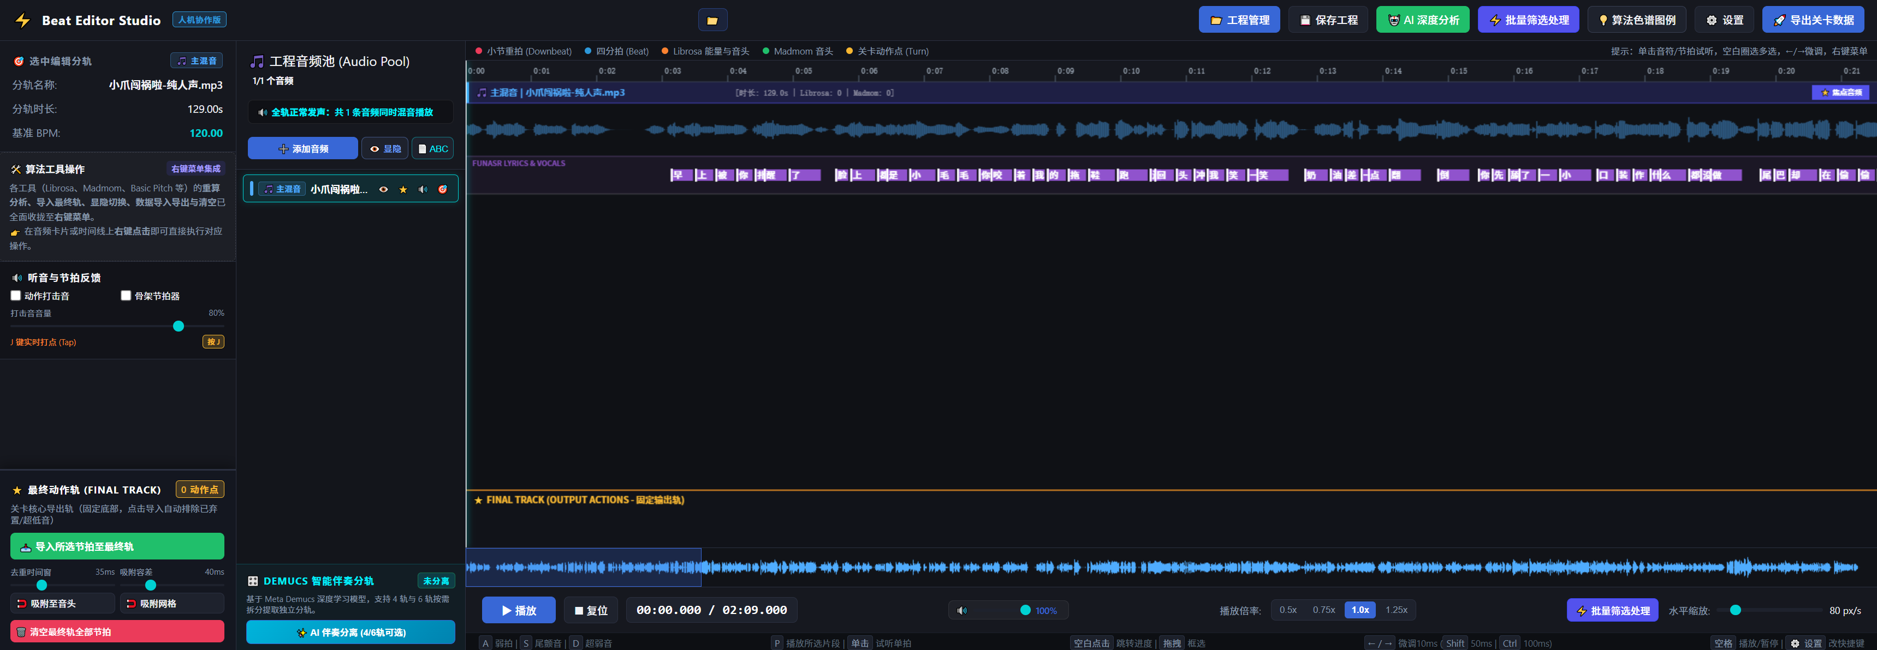This screenshot has width=1877, height=650.
Task: Mute speaker icon on 小爪闯祸啦 track card
Action: coord(423,189)
